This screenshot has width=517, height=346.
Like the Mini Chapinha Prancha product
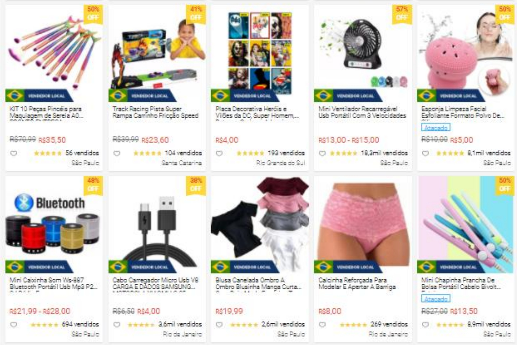[x=425, y=325]
